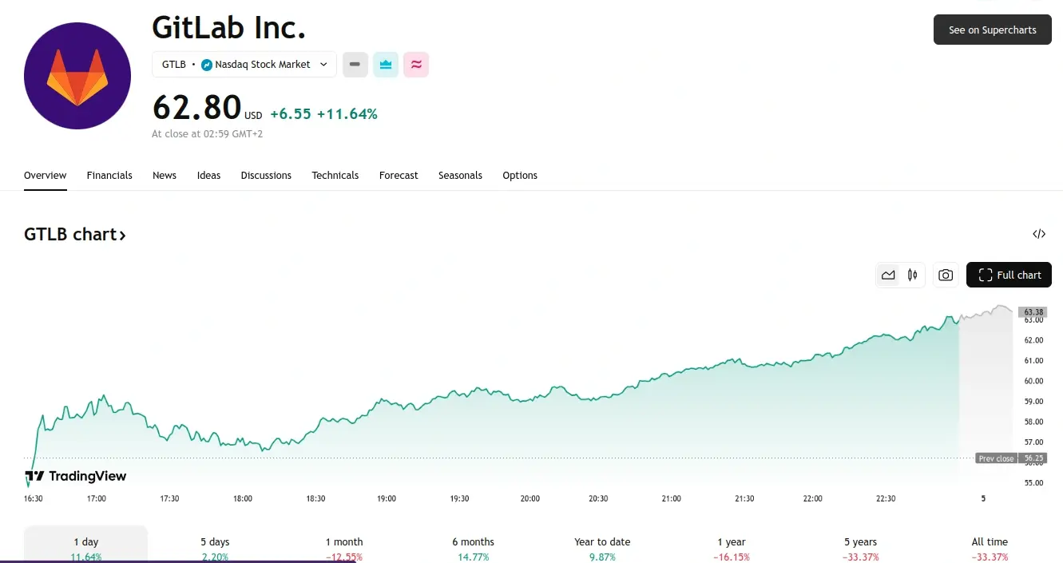This screenshot has width=1063, height=563.
Task: Select the 1 month time range
Action: [x=344, y=547]
